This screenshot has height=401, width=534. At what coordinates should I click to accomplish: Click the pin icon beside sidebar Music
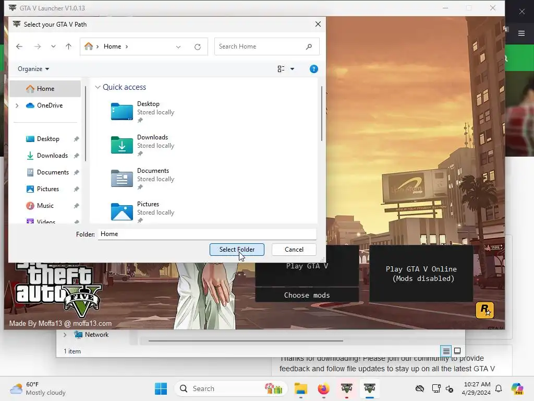76,206
